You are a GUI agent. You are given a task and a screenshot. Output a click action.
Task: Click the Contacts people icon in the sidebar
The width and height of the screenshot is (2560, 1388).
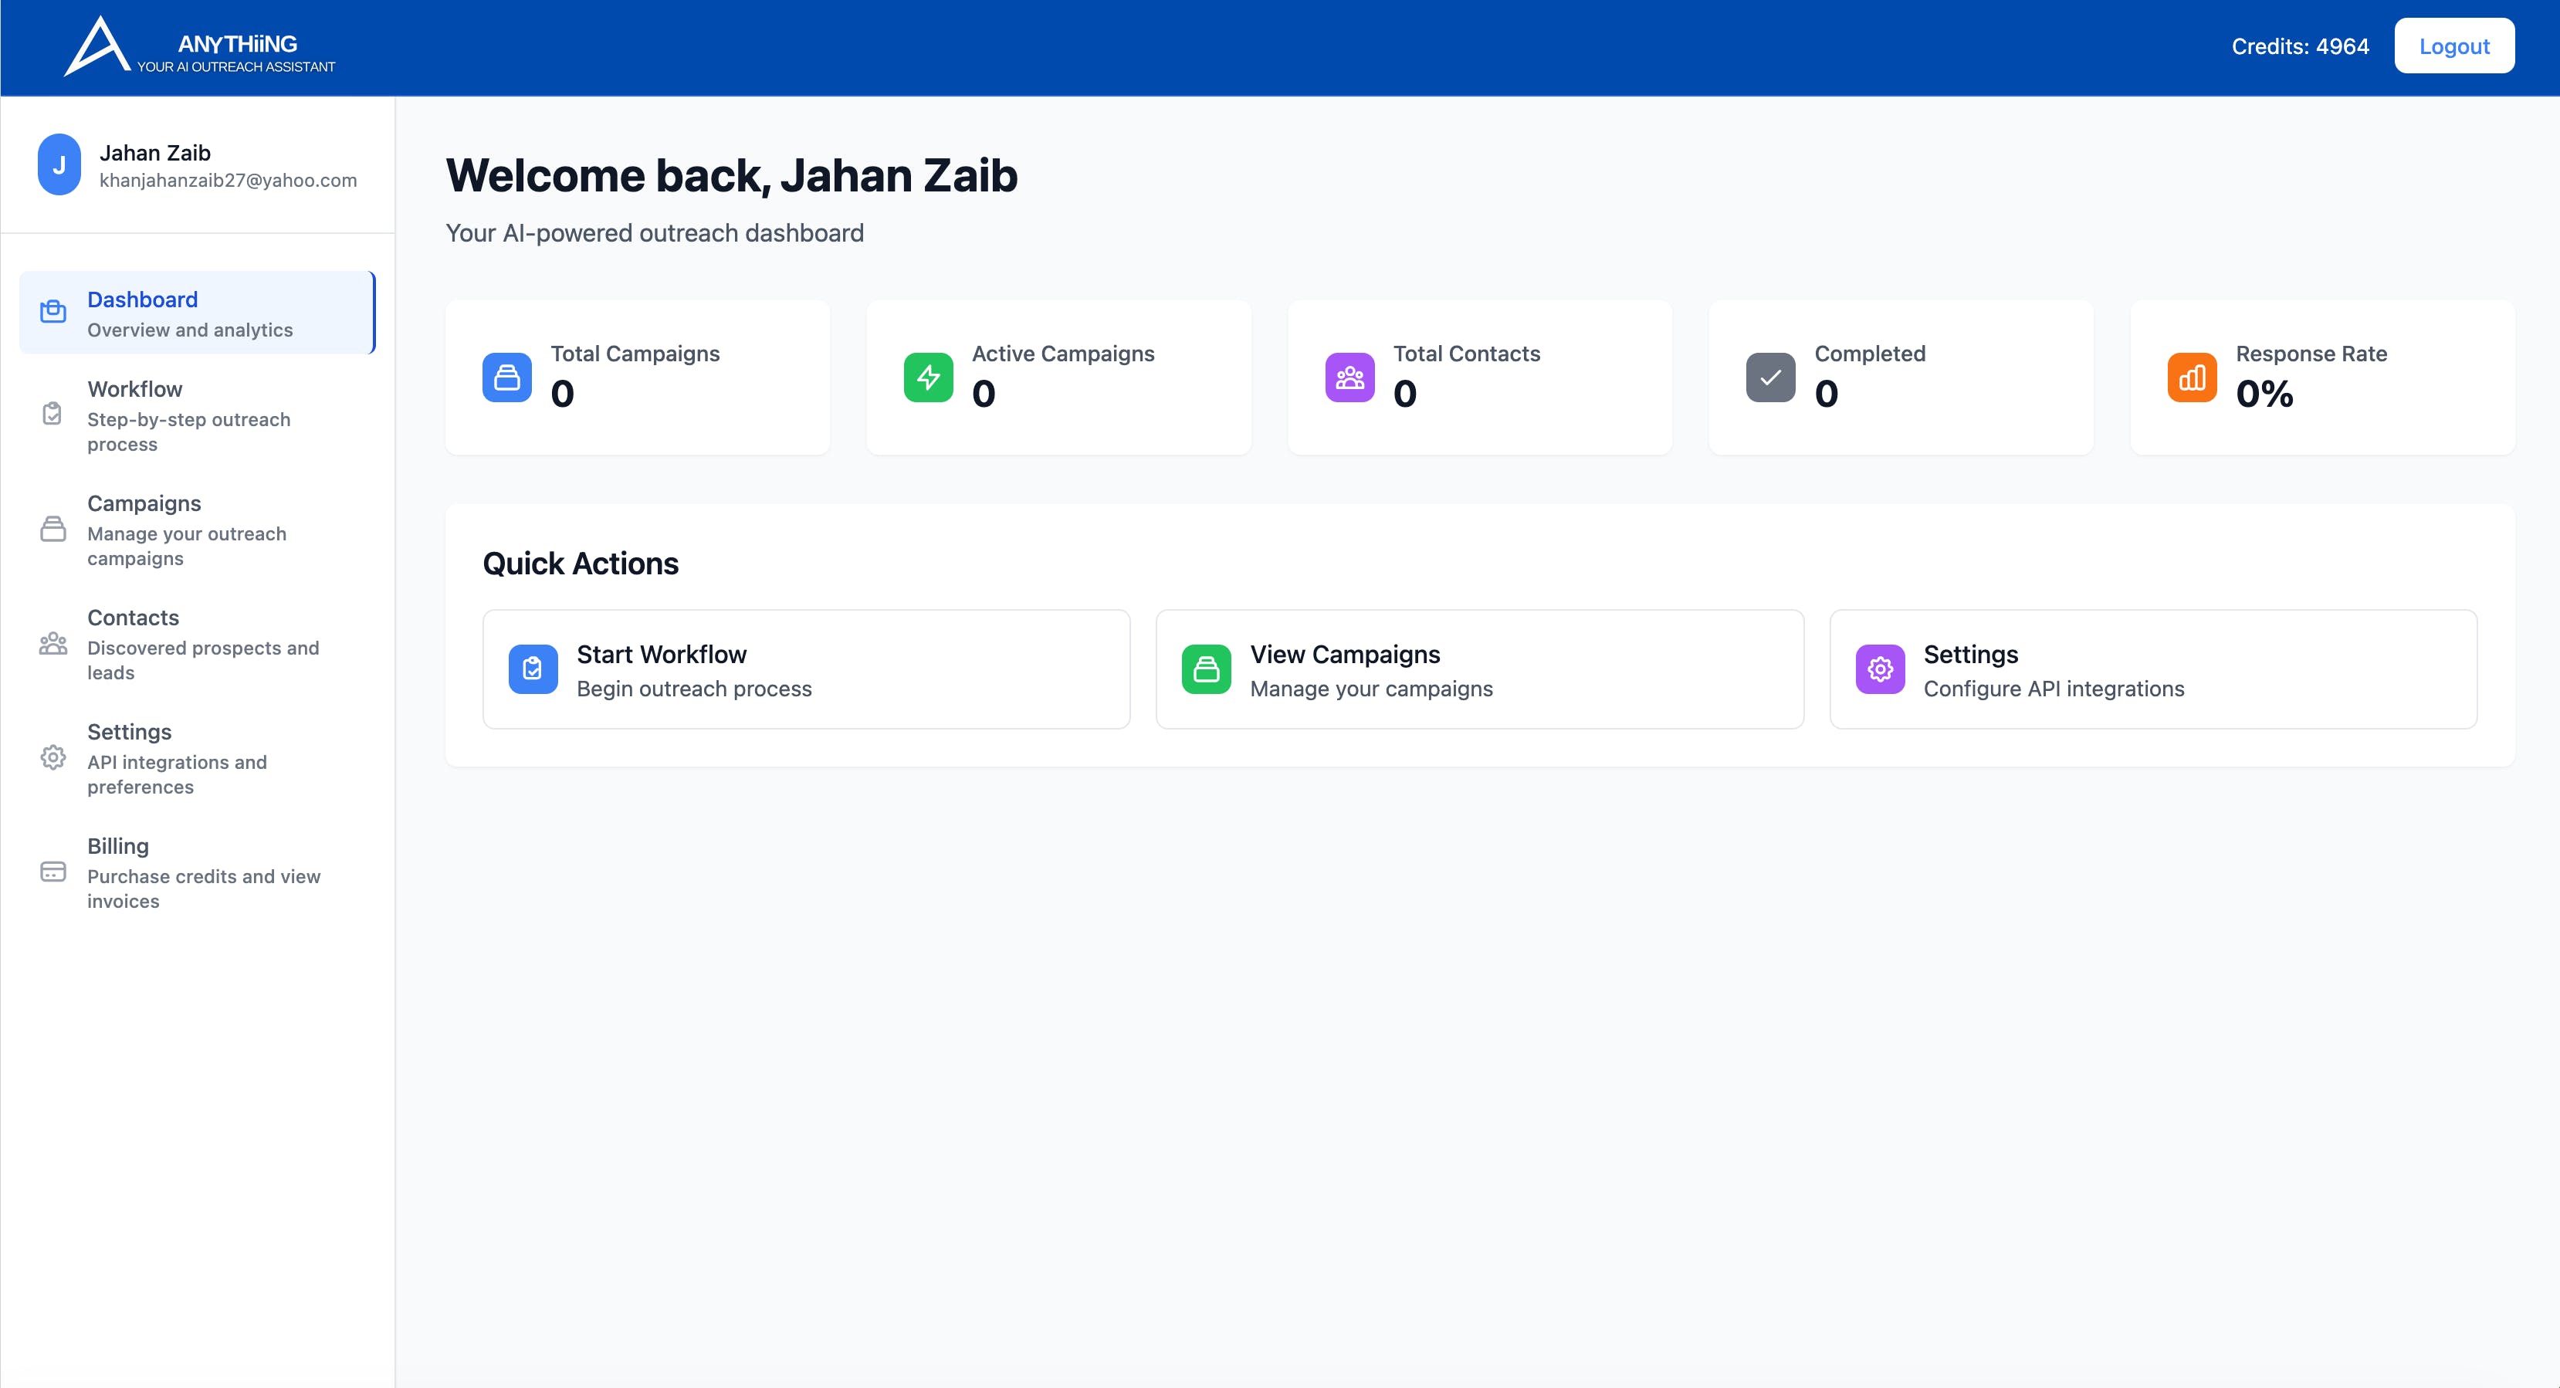(x=52, y=644)
